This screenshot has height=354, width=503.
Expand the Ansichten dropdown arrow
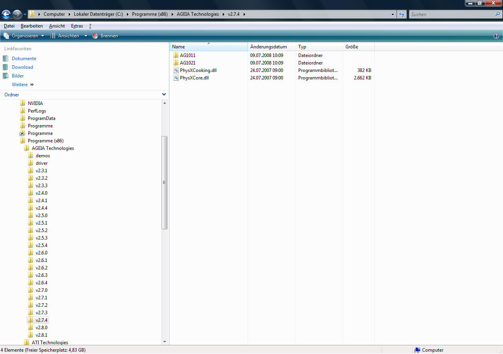coord(86,36)
